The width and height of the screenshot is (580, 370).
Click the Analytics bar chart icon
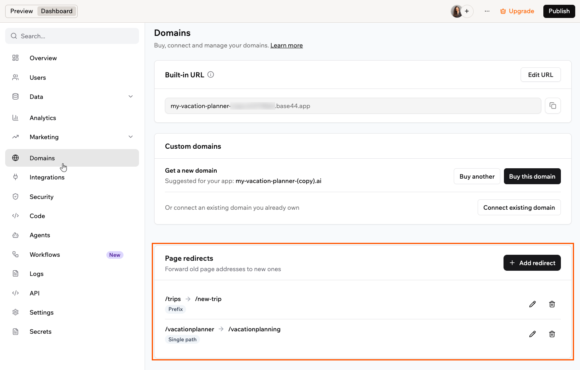[16, 118]
